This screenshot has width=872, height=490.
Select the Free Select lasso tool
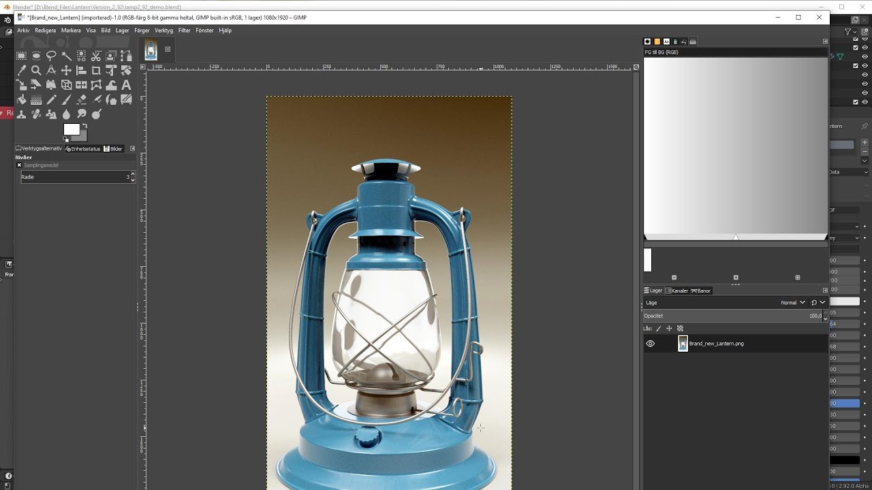[x=51, y=56]
